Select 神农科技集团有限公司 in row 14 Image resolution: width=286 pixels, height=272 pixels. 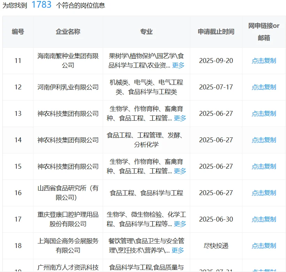(68, 140)
